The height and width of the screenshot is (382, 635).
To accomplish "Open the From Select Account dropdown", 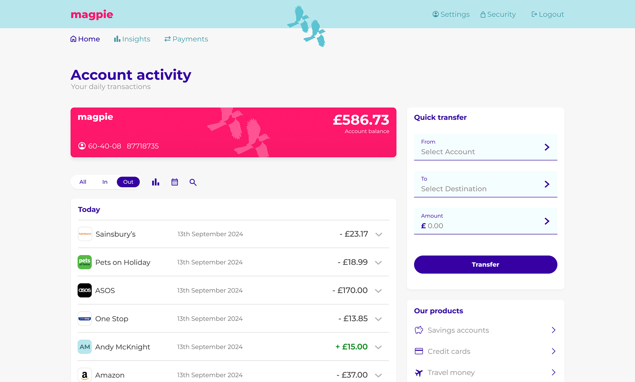I will coord(486,147).
